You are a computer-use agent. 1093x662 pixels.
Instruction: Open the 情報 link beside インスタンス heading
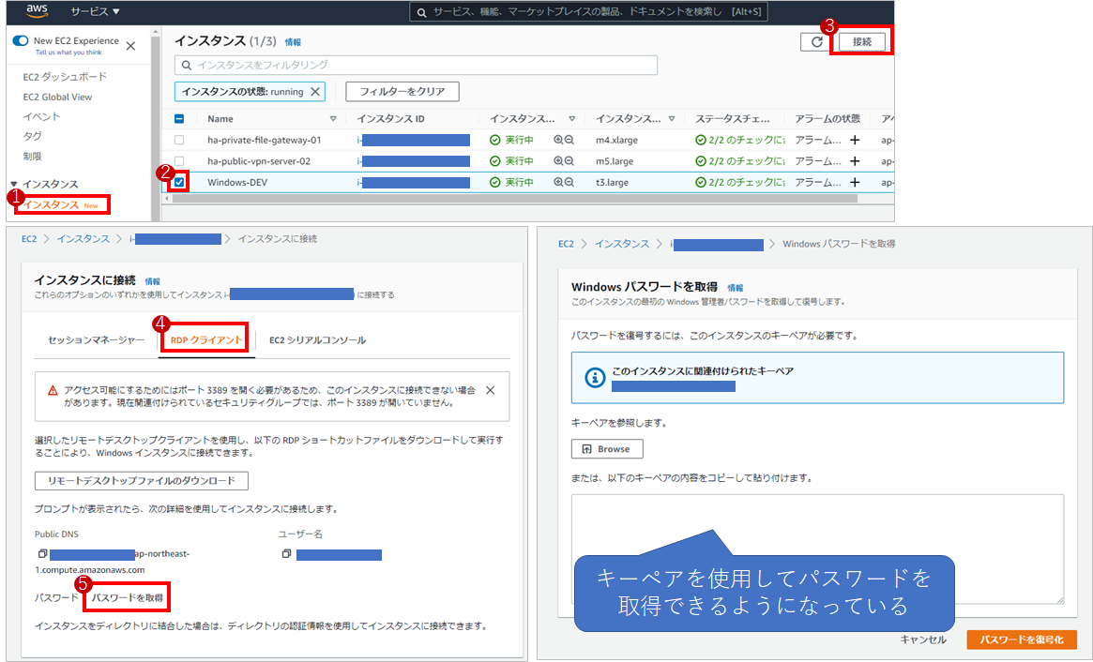(293, 42)
